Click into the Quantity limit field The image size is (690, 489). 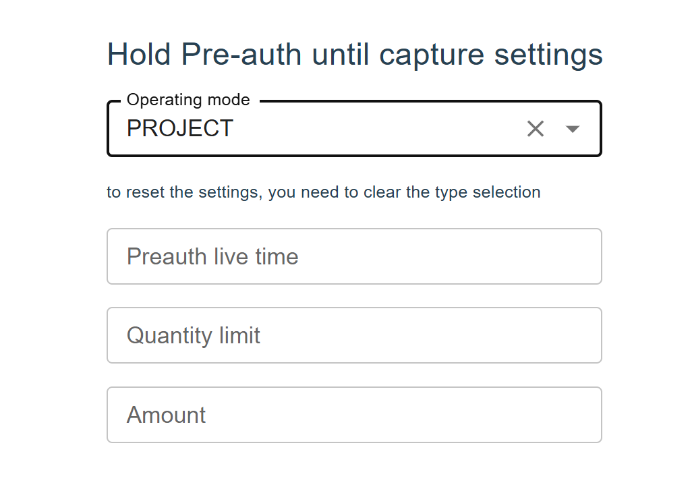point(353,335)
